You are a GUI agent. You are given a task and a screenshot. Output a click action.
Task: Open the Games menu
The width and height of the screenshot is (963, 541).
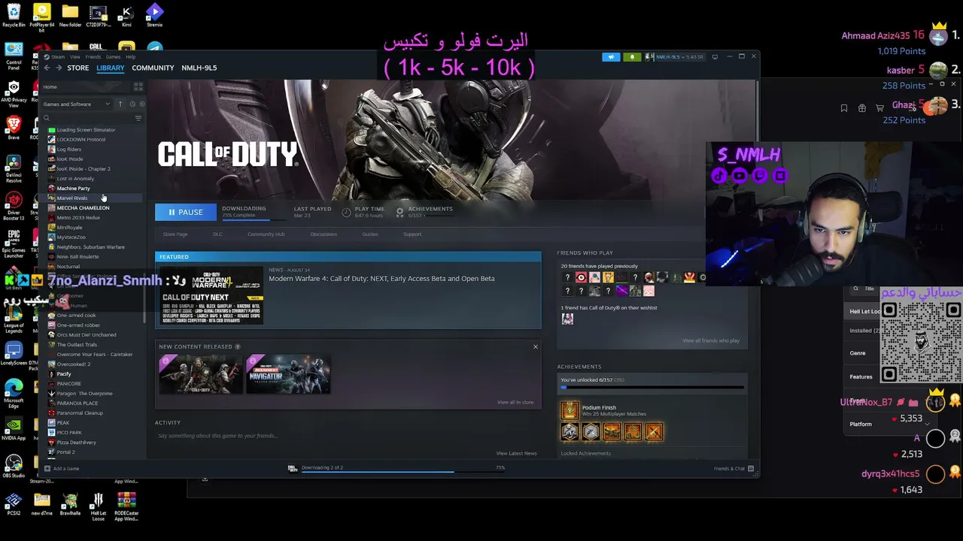pos(113,57)
